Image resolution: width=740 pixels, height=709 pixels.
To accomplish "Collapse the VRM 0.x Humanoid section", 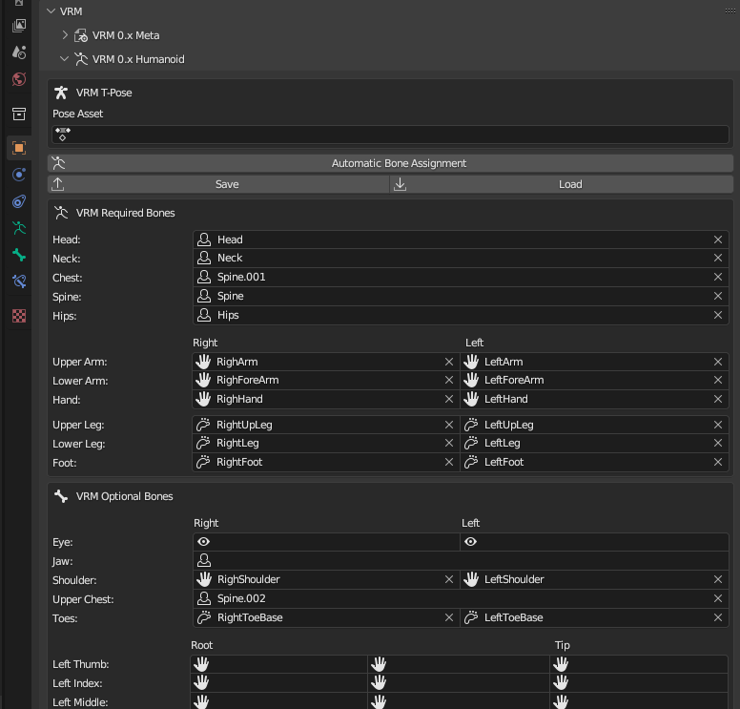I will 64,59.
